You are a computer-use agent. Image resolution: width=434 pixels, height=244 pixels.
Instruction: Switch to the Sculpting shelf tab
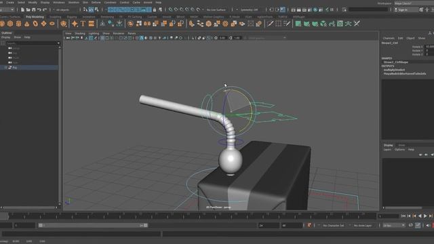pos(55,17)
